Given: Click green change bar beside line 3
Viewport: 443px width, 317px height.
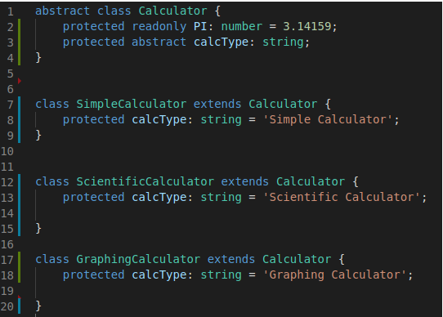Looking at the screenshot, I should [x=20, y=42].
